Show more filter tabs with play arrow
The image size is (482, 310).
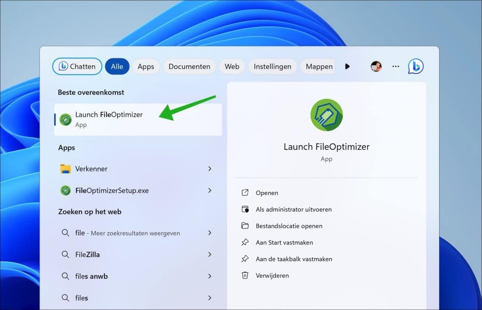pos(347,66)
